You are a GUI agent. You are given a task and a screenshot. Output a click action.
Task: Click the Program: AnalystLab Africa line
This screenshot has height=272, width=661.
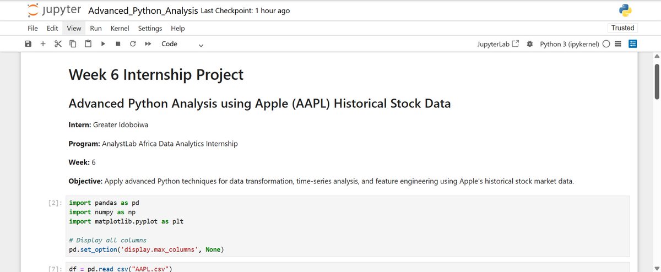click(x=153, y=144)
